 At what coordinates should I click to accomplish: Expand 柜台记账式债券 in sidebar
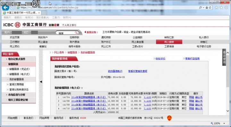[7, 59]
